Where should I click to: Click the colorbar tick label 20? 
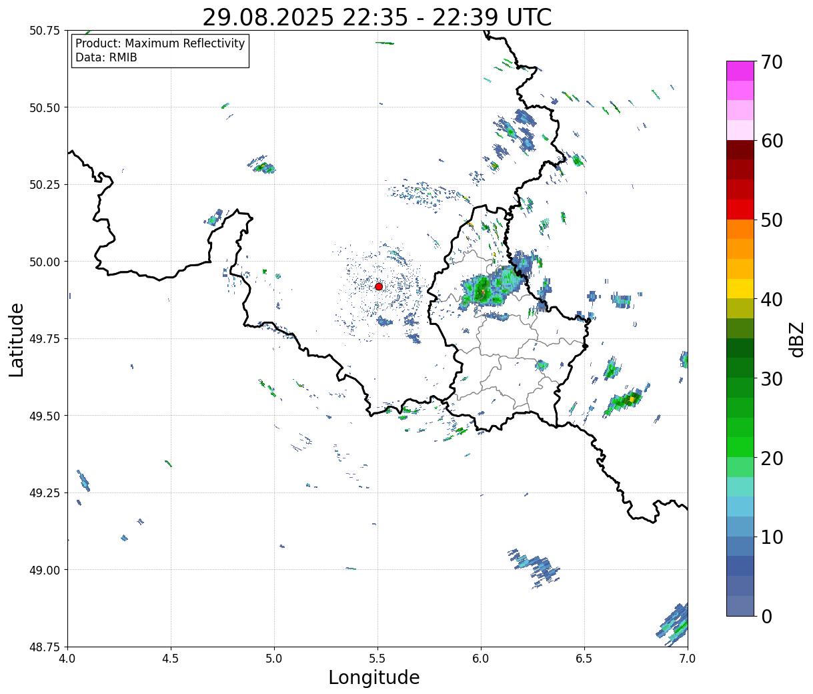pos(771,458)
